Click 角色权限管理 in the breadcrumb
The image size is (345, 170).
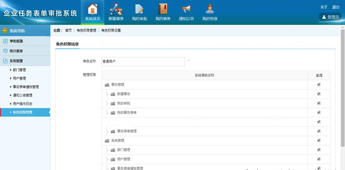click(x=86, y=30)
